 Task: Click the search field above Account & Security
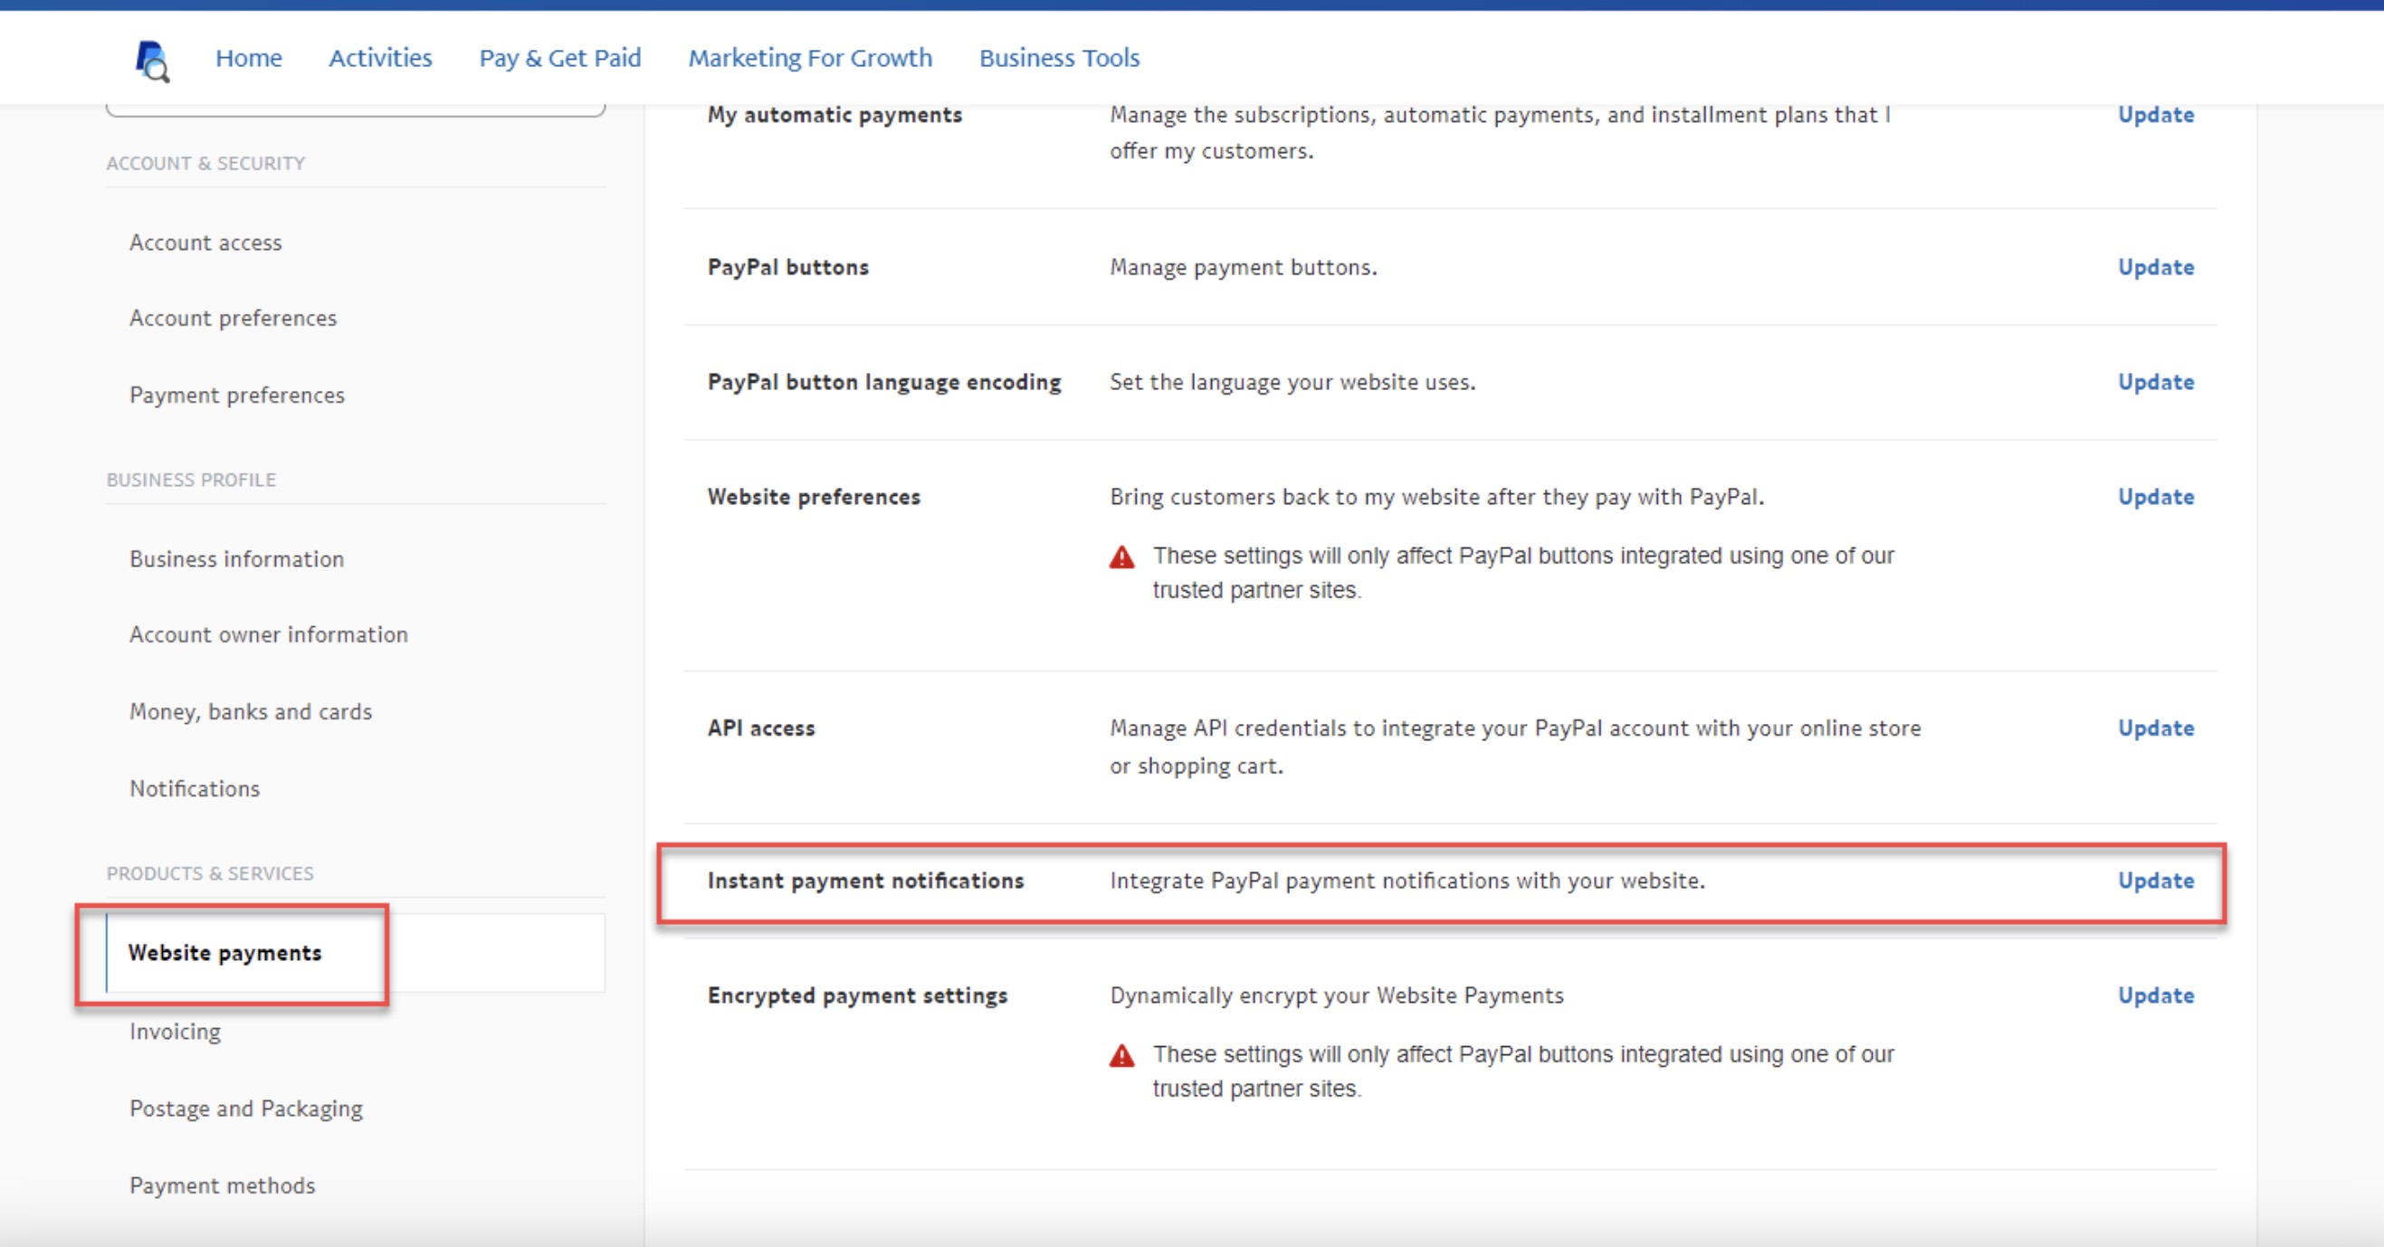(x=356, y=109)
